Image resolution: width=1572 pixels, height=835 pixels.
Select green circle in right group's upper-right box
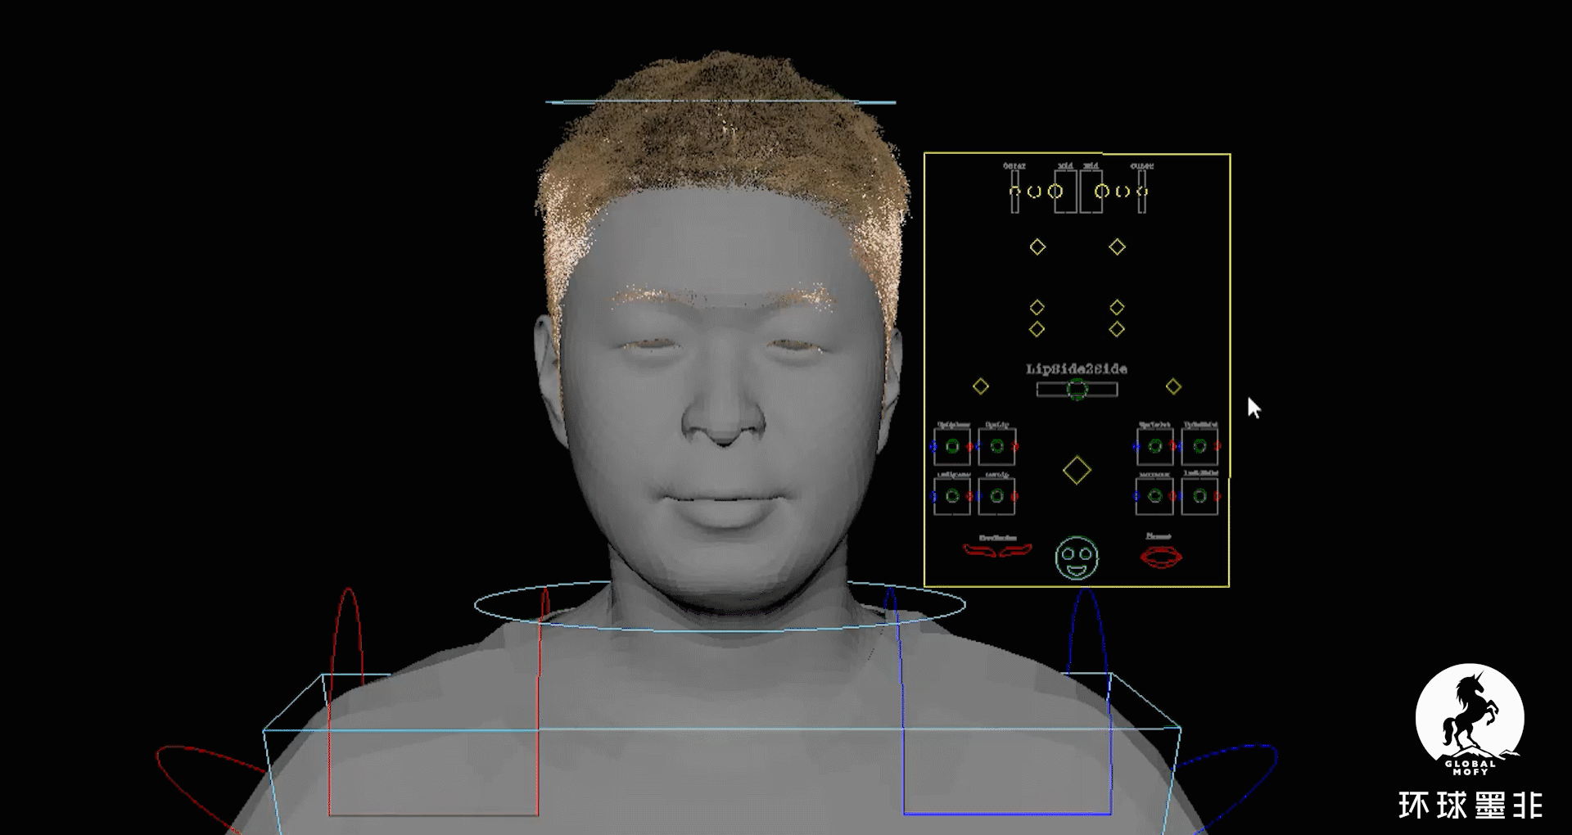tap(1199, 446)
